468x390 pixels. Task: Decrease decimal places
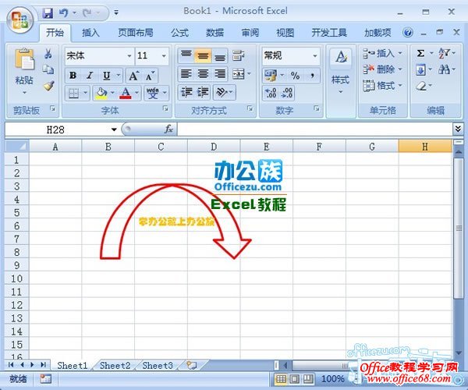287,93
